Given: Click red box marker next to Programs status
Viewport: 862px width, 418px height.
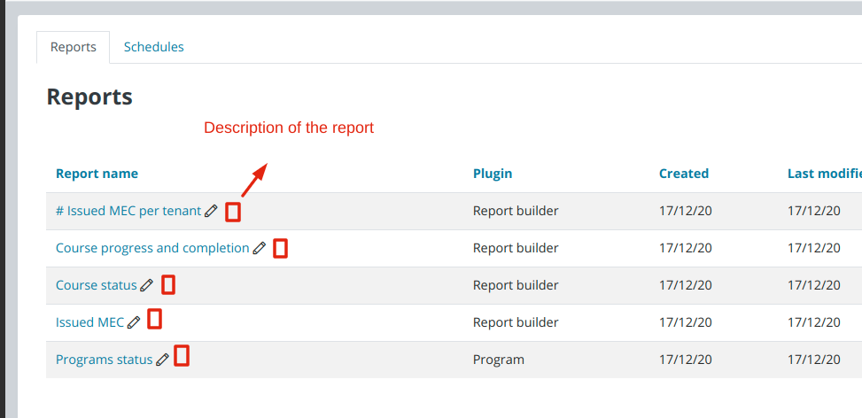Looking at the screenshot, I should (182, 356).
